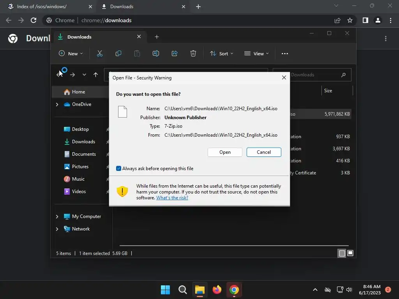Select Home in the navigation pane
Viewport: 399px width, 299px height.
(80, 92)
